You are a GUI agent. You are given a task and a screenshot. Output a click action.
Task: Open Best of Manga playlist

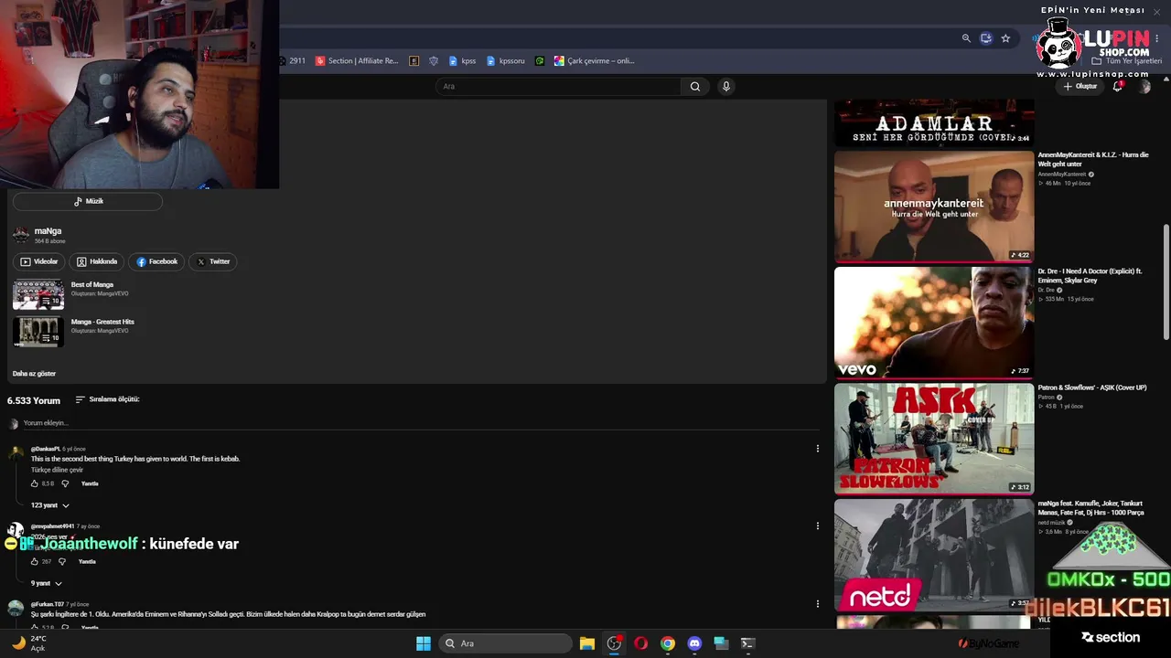[x=92, y=285]
